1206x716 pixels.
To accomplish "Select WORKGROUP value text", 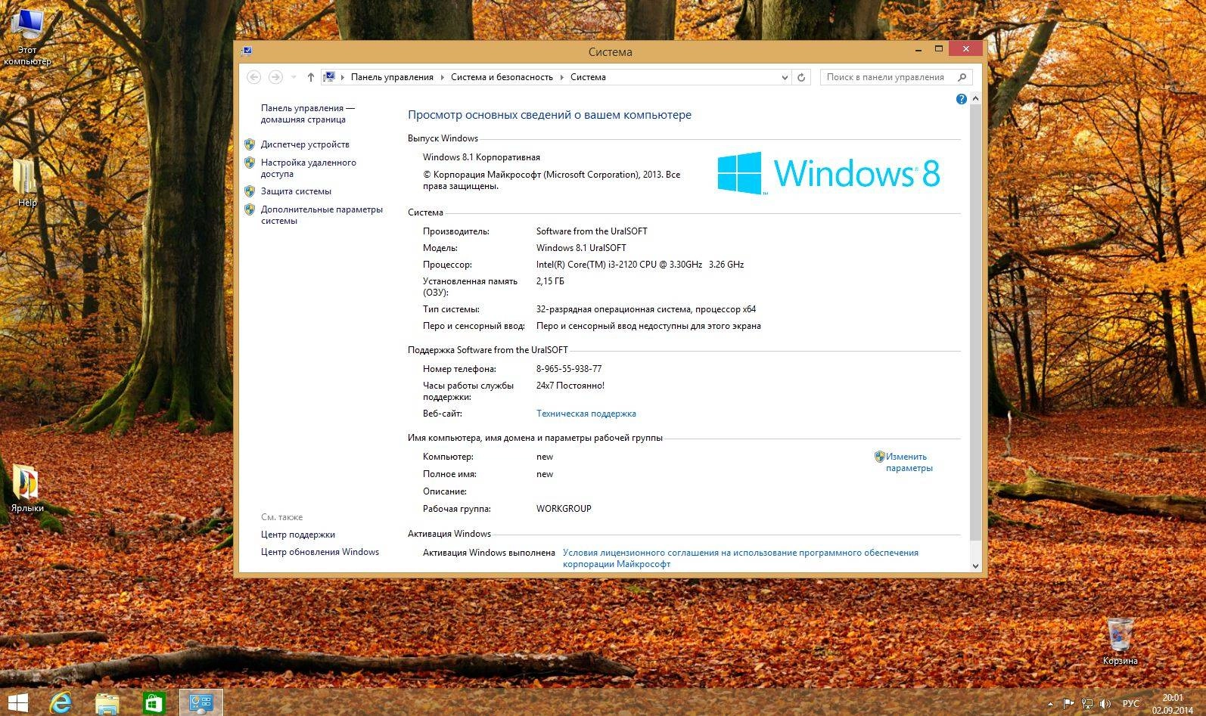I will click(x=564, y=509).
